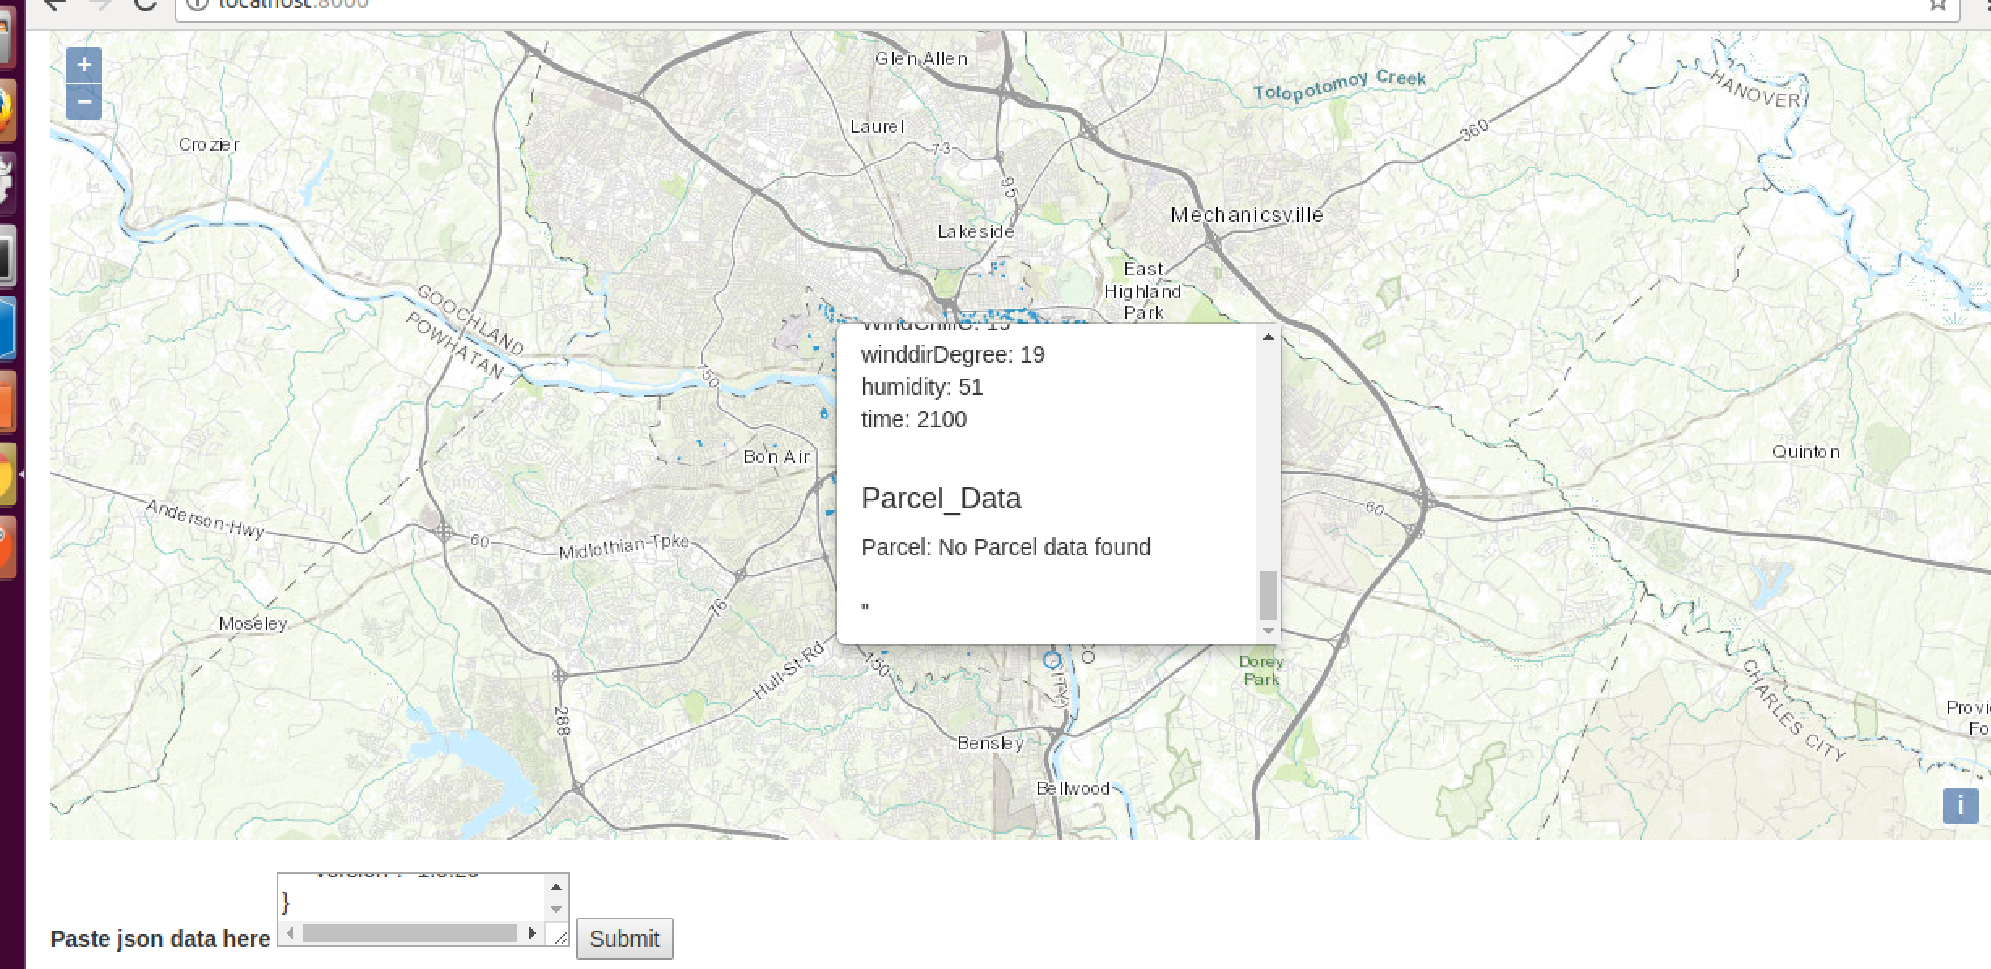
Task: Click the Anderson Hwy road label
Action: pos(205,518)
